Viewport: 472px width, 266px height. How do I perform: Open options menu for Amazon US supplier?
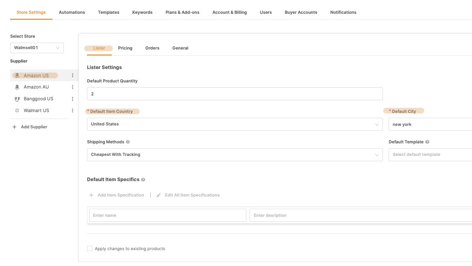coord(72,76)
